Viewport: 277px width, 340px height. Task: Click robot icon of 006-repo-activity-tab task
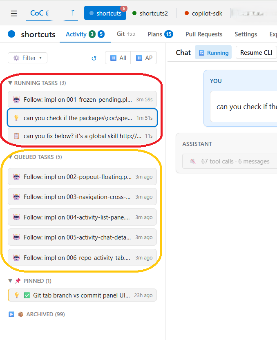[16, 257]
